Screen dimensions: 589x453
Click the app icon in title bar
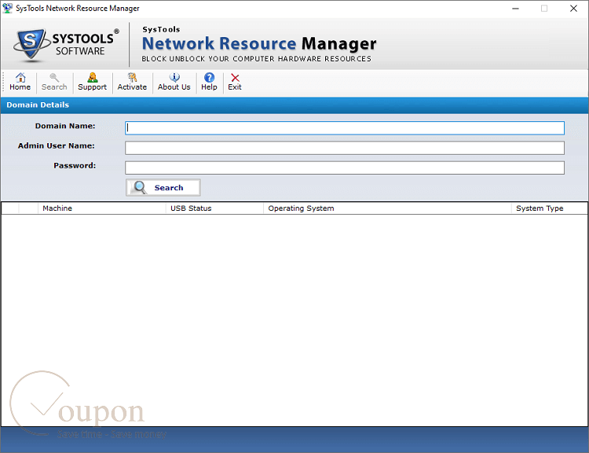click(7, 8)
